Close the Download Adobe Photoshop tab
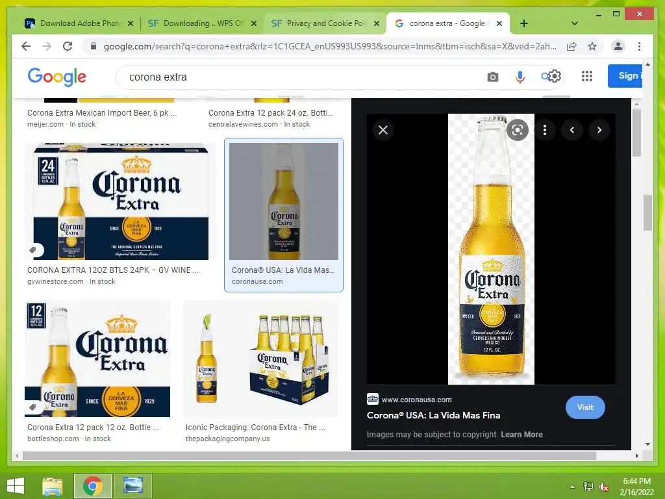This screenshot has width=665, height=499. pyautogui.click(x=131, y=23)
